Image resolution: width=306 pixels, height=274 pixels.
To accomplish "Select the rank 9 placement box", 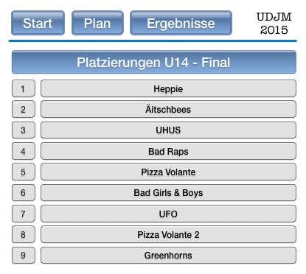I will (24, 255).
